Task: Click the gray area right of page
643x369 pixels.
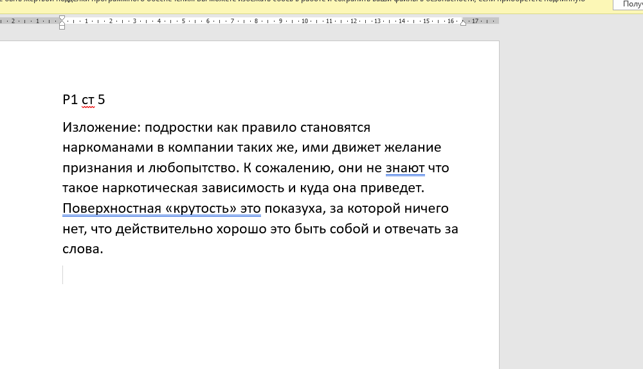Action: tap(571, 193)
